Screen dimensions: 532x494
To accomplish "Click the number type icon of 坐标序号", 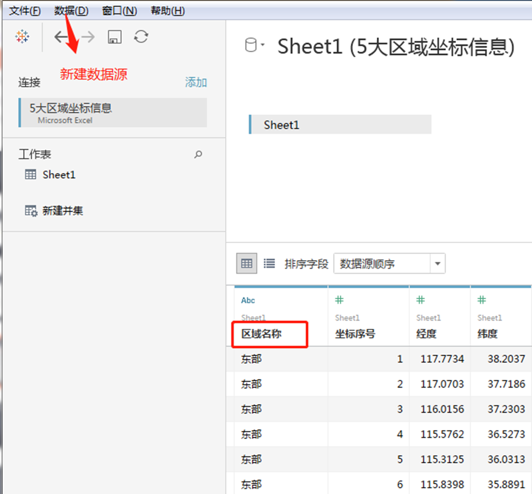I will tap(339, 300).
